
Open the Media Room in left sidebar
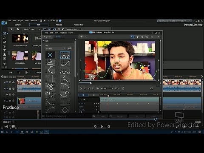point(4,34)
